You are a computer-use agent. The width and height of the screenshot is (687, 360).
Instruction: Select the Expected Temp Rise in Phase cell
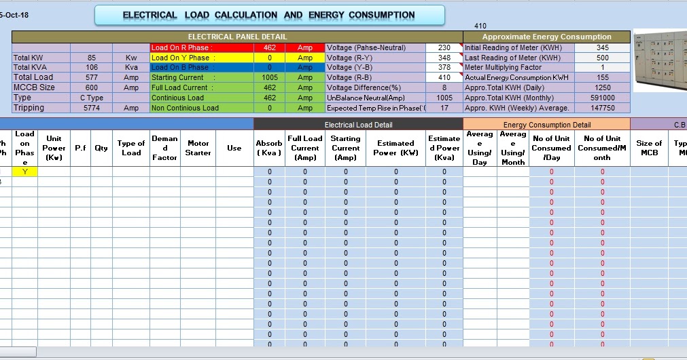click(x=376, y=108)
